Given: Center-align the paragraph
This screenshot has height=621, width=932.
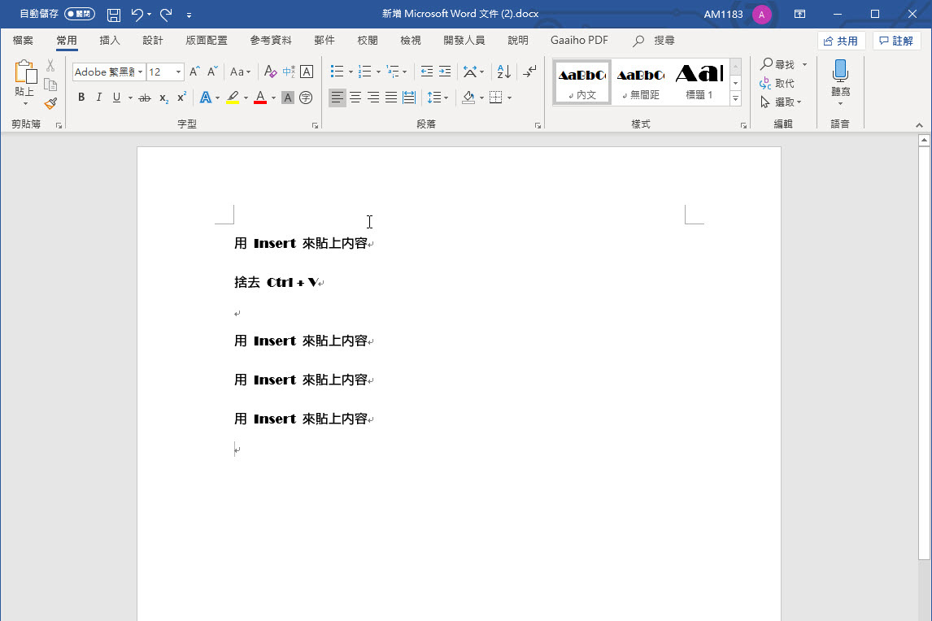Looking at the screenshot, I should pyautogui.click(x=355, y=97).
